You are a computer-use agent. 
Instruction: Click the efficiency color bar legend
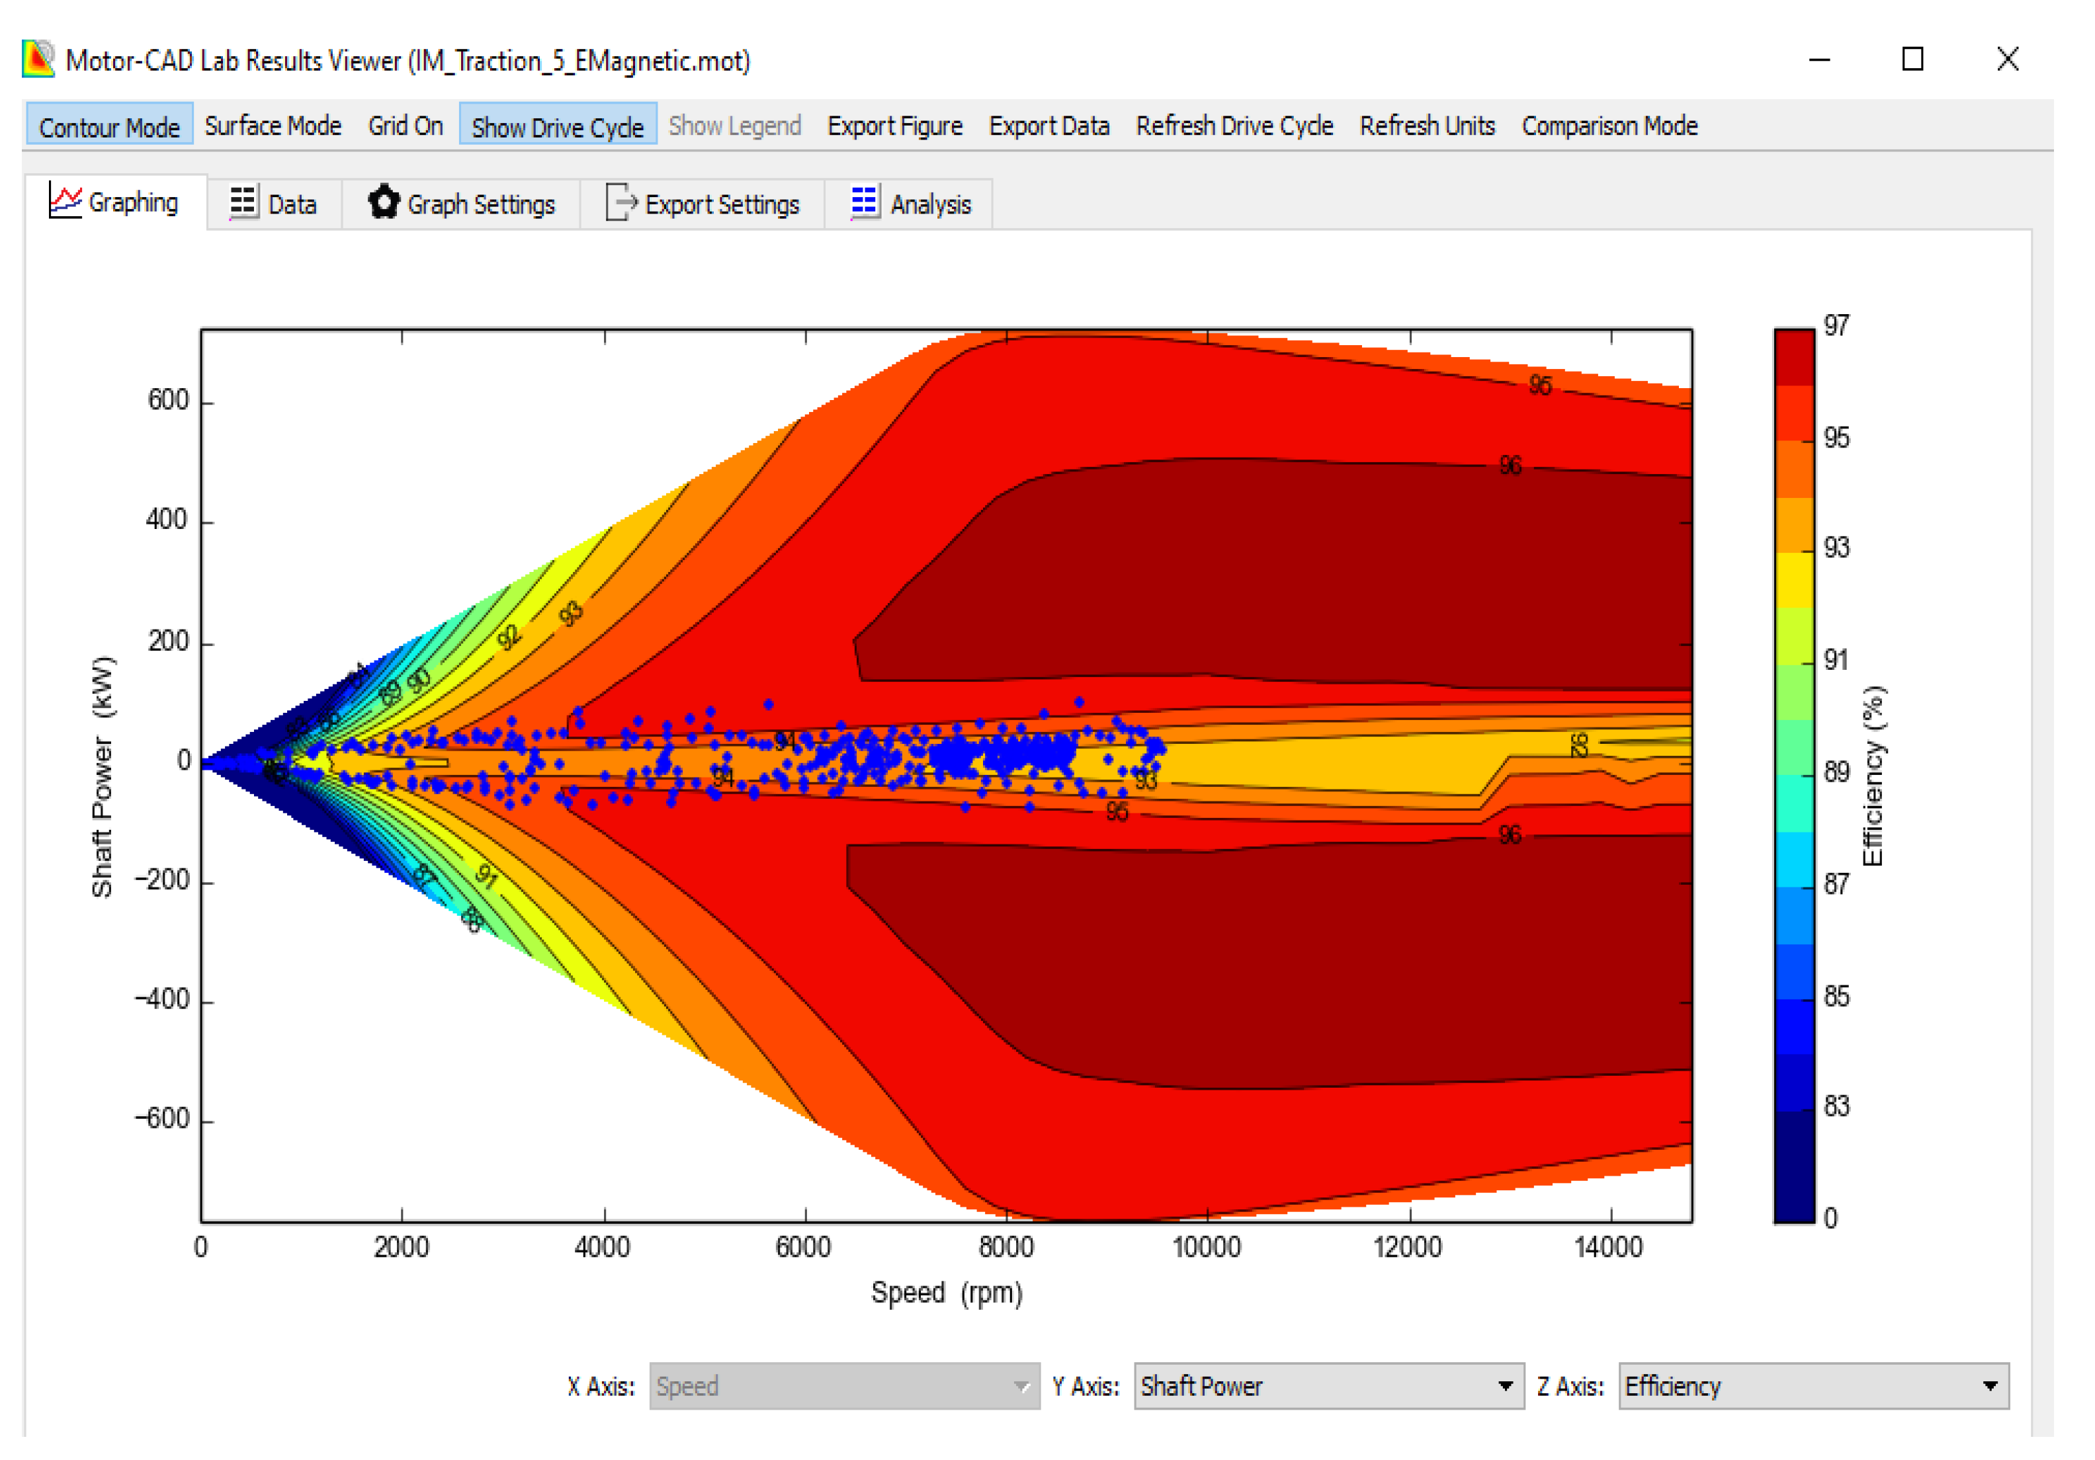1793,775
